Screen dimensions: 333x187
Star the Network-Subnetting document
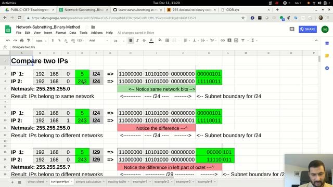point(87,27)
